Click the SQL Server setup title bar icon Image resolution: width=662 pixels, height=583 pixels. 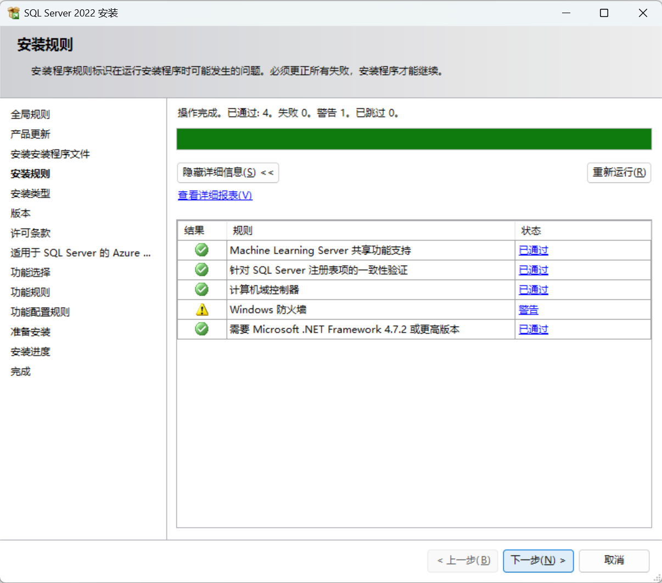click(x=13, y=13)
